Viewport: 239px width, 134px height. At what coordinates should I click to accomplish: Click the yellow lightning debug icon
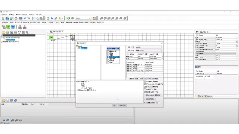pos(60,18)
